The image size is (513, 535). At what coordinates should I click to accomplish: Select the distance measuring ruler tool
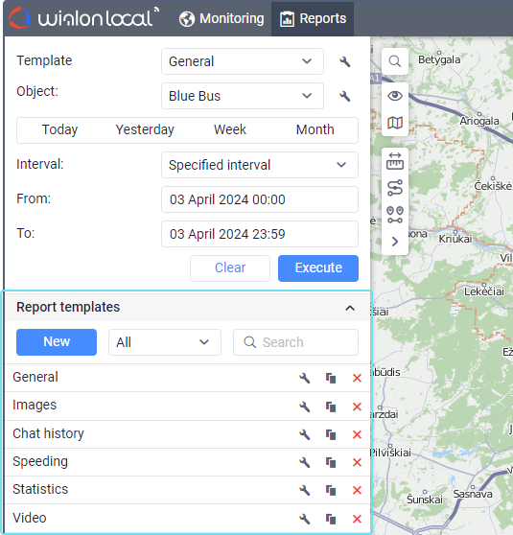point(395,161)
